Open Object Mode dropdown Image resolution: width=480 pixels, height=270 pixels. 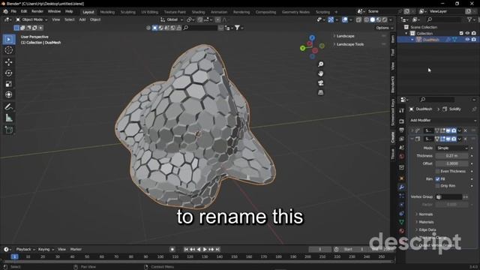pos(31,19)
